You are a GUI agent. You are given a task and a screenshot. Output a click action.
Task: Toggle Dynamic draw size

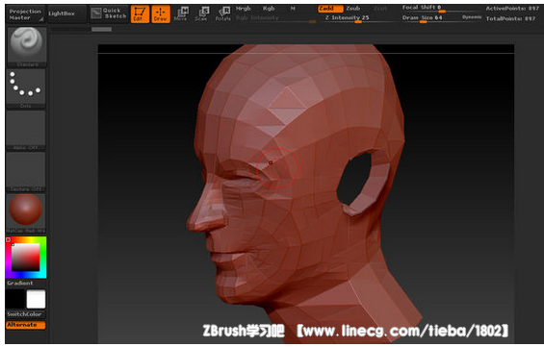tap(472, 17)
